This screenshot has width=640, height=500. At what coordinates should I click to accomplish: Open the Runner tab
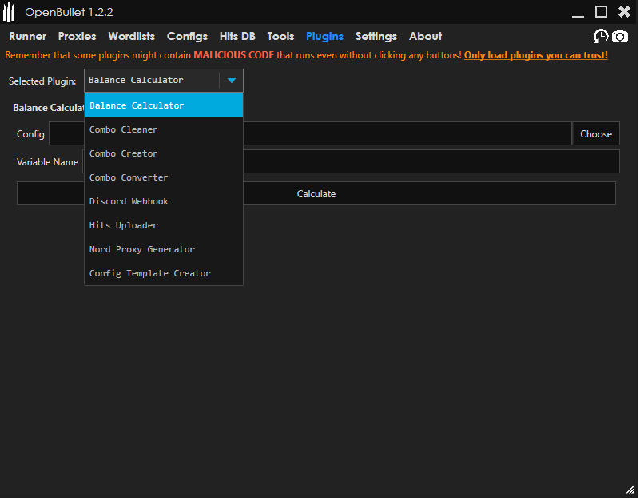[x=28, y=36]
